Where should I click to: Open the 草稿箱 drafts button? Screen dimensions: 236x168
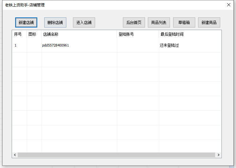click(184, 22)
